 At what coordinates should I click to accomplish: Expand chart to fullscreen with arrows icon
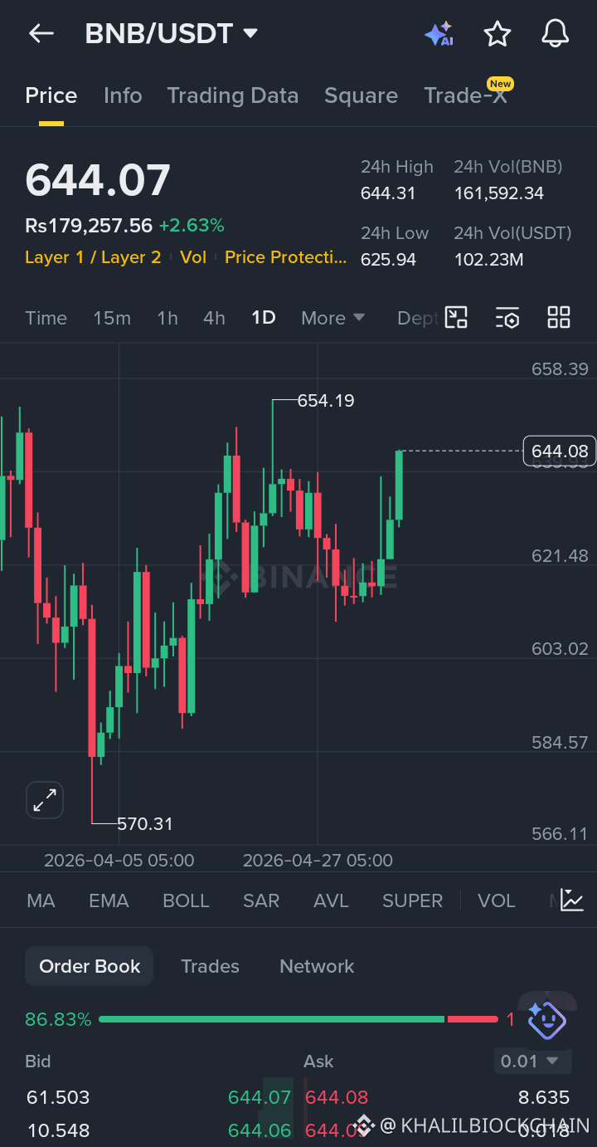44,800
